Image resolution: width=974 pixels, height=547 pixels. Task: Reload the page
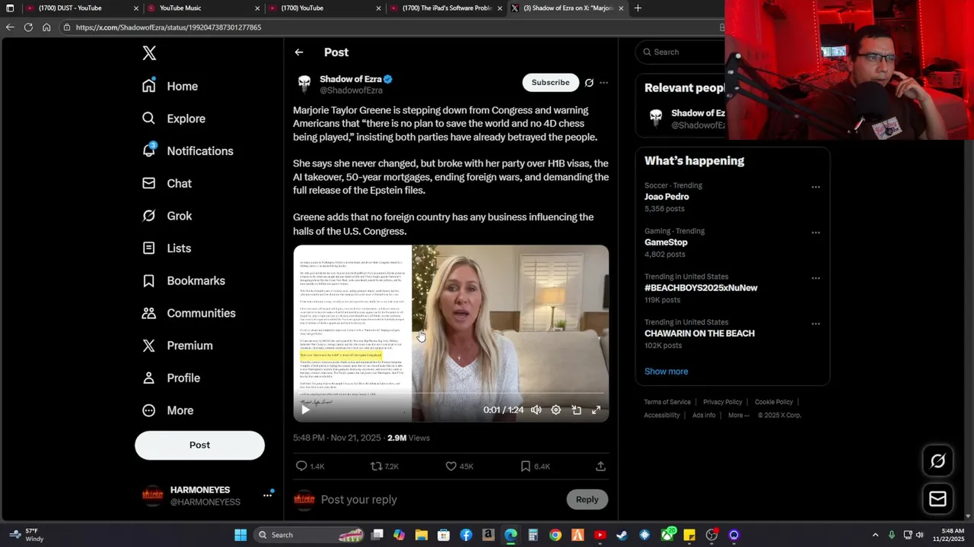coord(28,27)
